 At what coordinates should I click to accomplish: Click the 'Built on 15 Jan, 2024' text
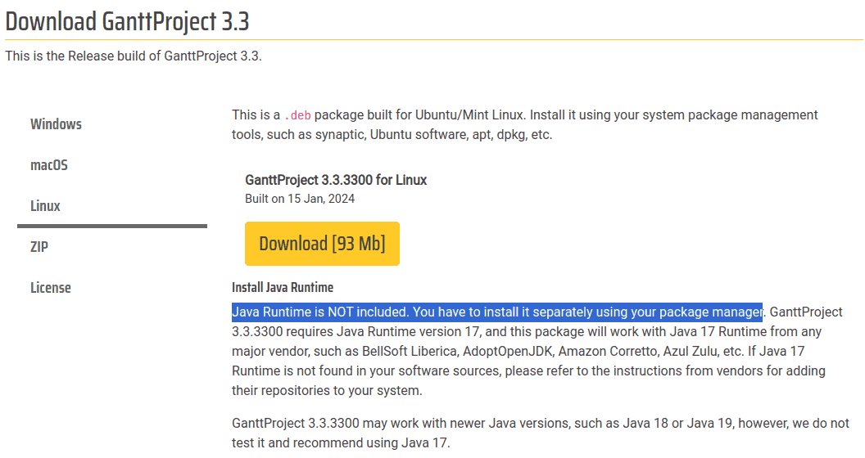tap(300, 199)
